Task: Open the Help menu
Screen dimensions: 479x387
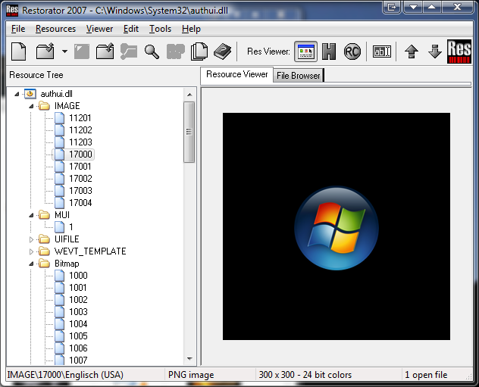Action: pos(191,29)
